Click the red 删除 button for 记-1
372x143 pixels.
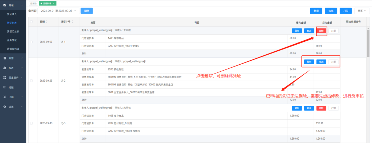321,31
